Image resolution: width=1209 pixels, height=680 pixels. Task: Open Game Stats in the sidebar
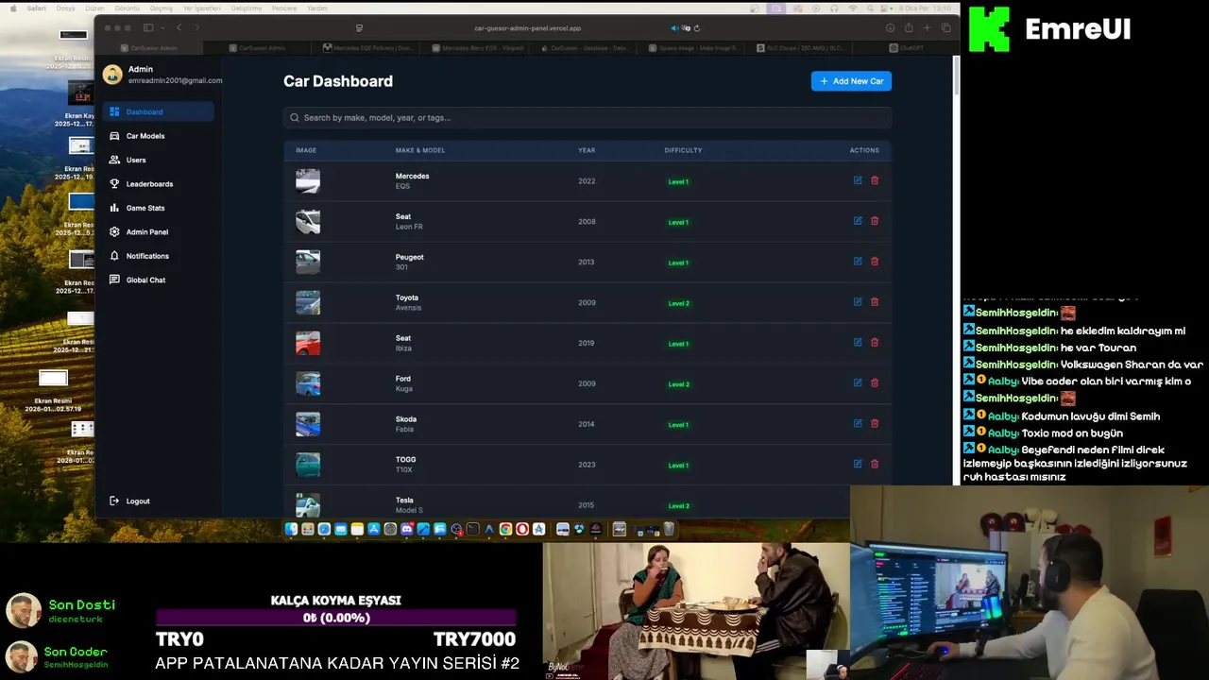pyautogui.click(x=159, y=208)
